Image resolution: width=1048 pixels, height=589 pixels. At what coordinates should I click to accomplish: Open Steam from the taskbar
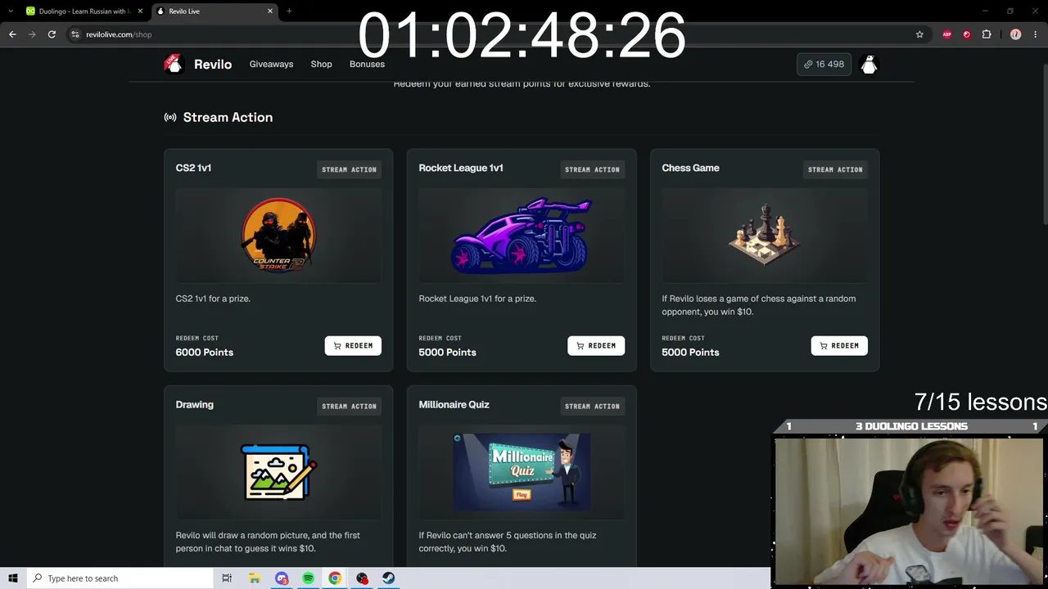pyautogui.click(x=389, y=578)
